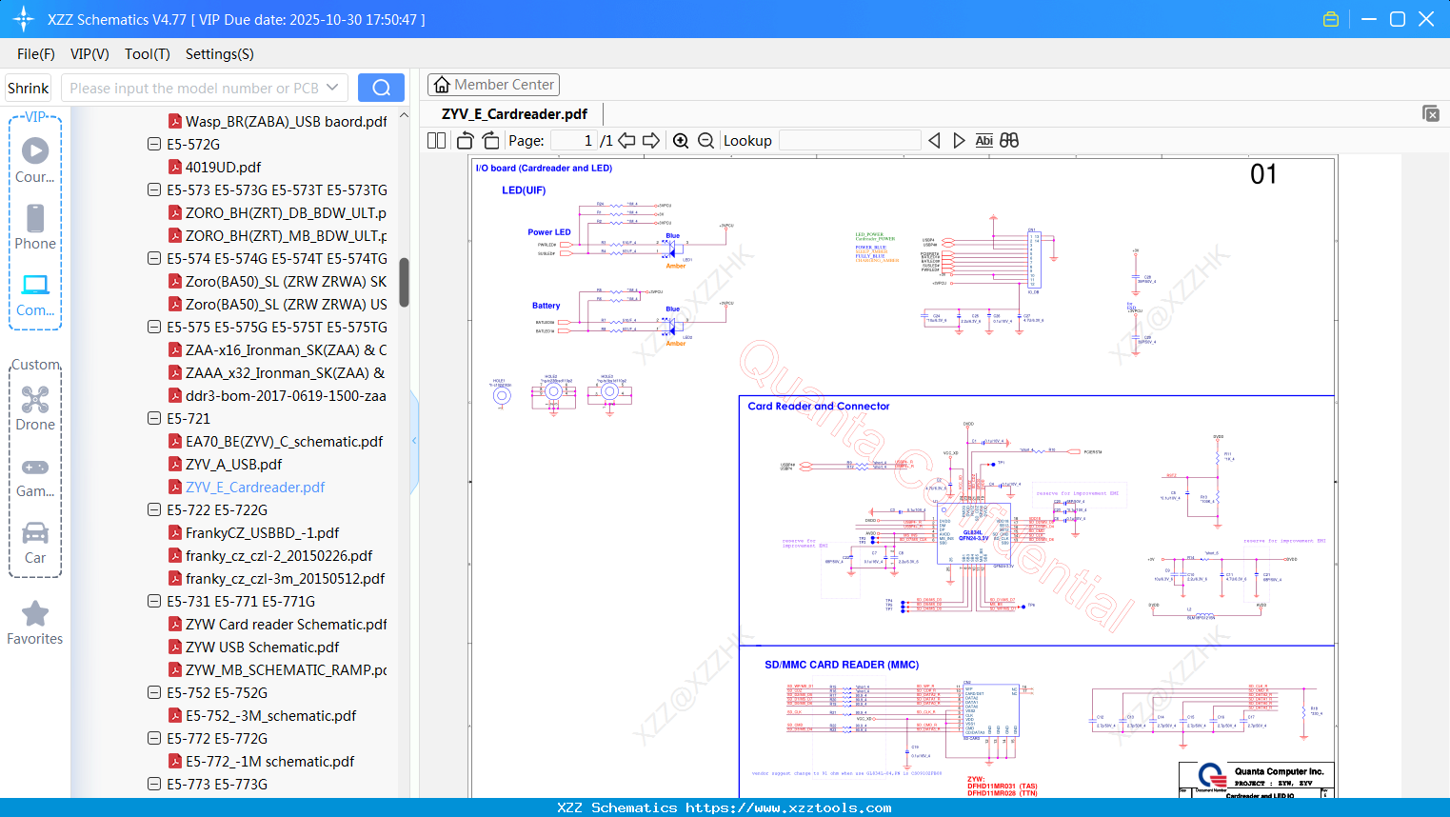The image size is (1450, 817).
Task: Rotate the page counterclockwise
Action: pyautogui.click(x=465, y=141)
